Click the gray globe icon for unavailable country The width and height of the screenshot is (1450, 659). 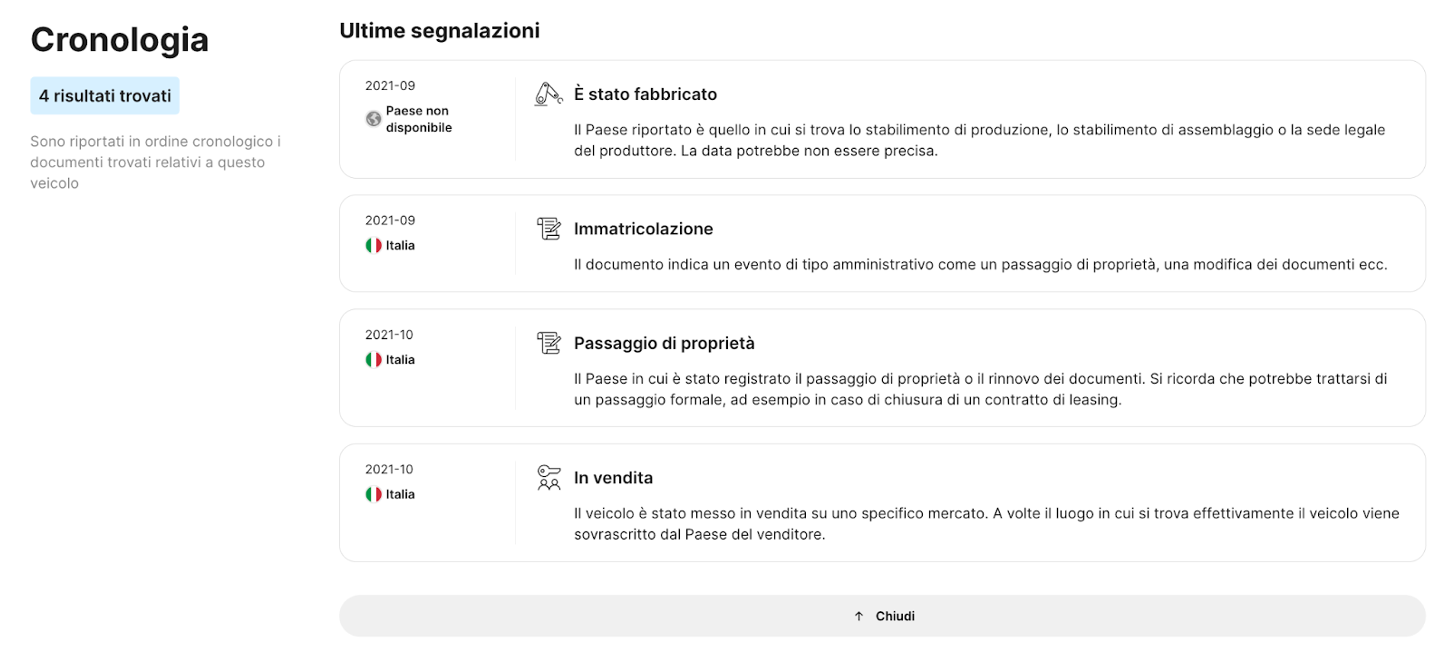pyautogui.click(x=373, y=119)
